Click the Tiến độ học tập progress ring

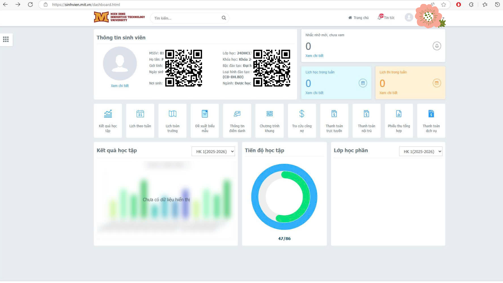(x=284, y=197)
